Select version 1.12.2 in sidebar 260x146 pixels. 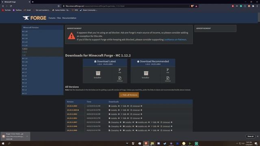25,49
